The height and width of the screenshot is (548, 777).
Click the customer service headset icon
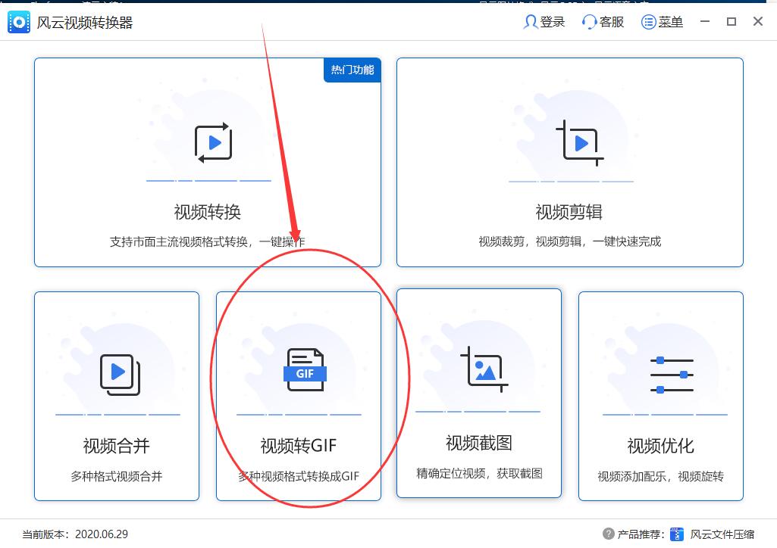coord(589,22)
